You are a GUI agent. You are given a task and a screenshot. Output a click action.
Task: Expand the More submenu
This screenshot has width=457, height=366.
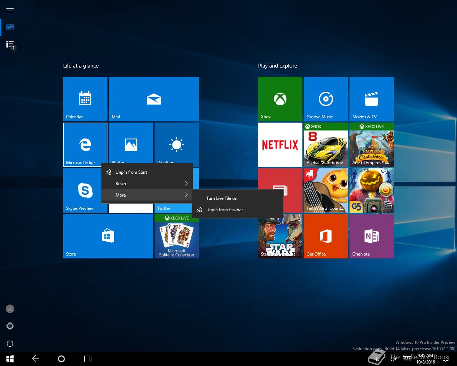(147, 195)
